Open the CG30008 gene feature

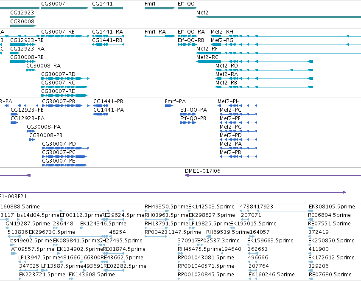pos(23,26)
